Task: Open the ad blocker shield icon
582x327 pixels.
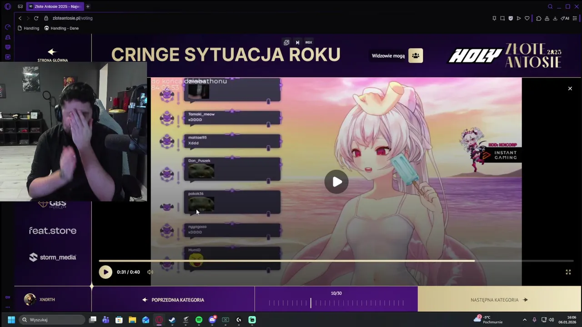Action: 511,18
